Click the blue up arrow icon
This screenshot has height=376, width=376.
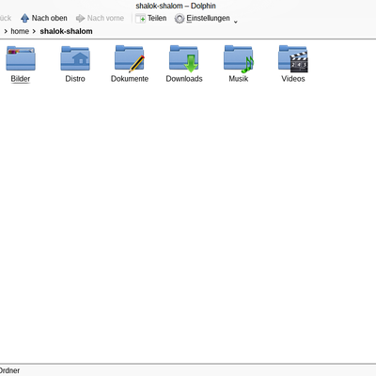coord(24,19)
